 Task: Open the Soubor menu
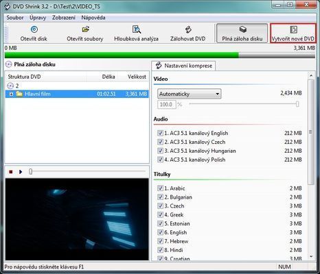[x=15, y=18]
